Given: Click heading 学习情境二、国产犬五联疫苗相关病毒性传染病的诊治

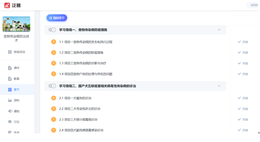Looking at the screenshot, I should (97, 86).
